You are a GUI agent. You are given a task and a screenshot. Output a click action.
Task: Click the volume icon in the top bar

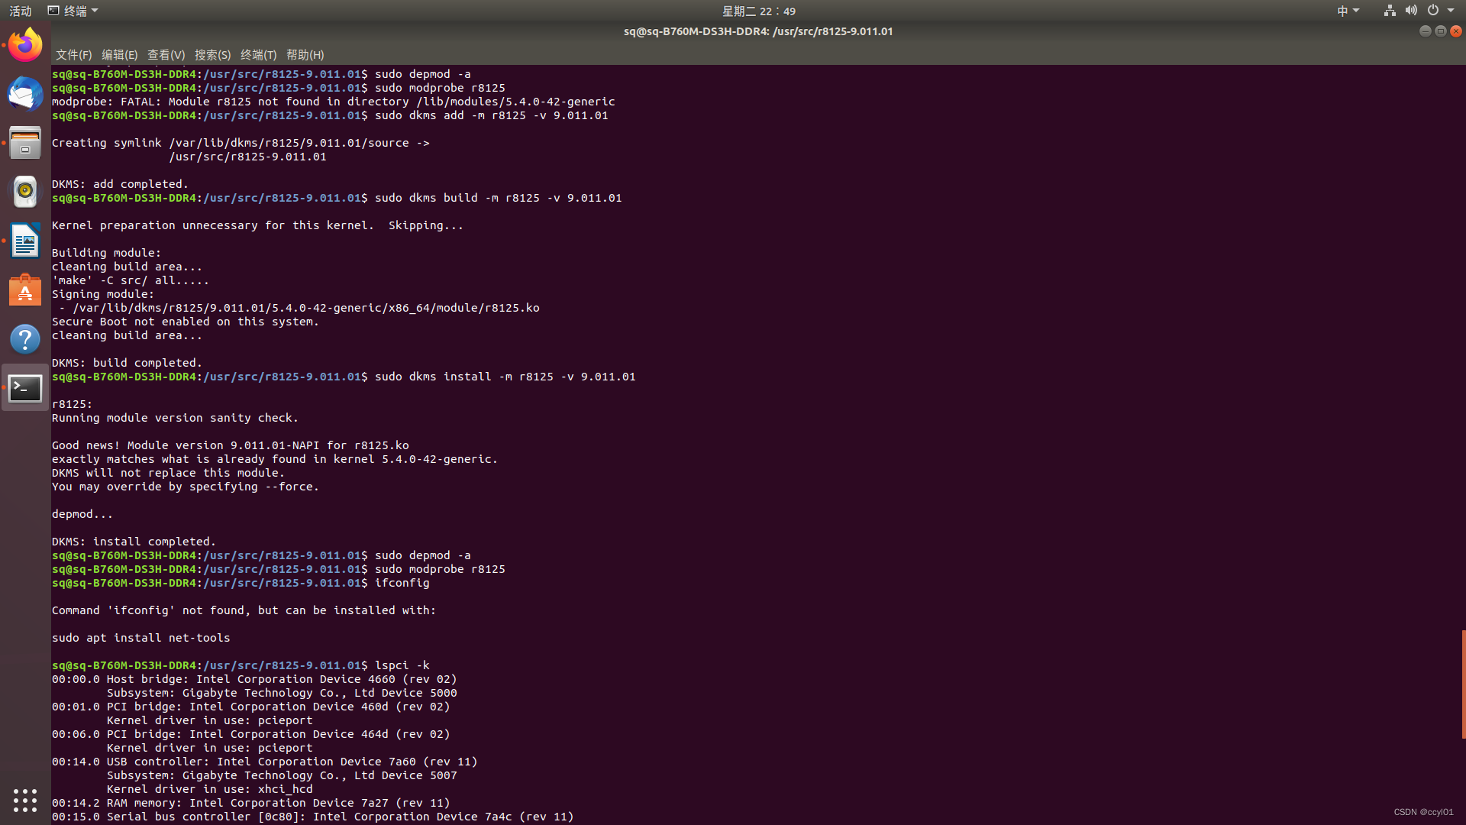pos(1411,11)
